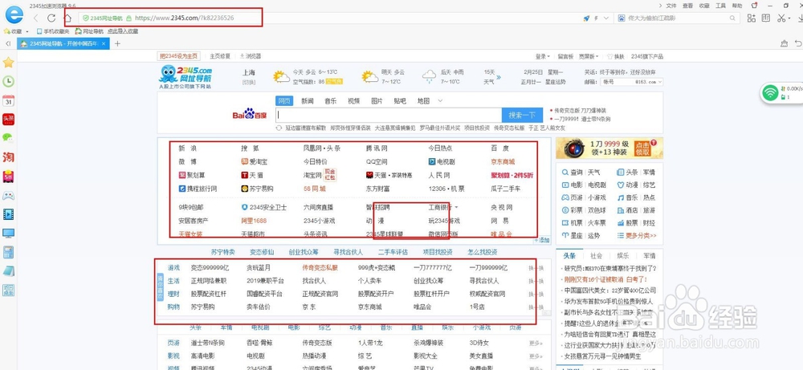Click the blue browser logo avatar
803x370 pixels.
point(14,15)
